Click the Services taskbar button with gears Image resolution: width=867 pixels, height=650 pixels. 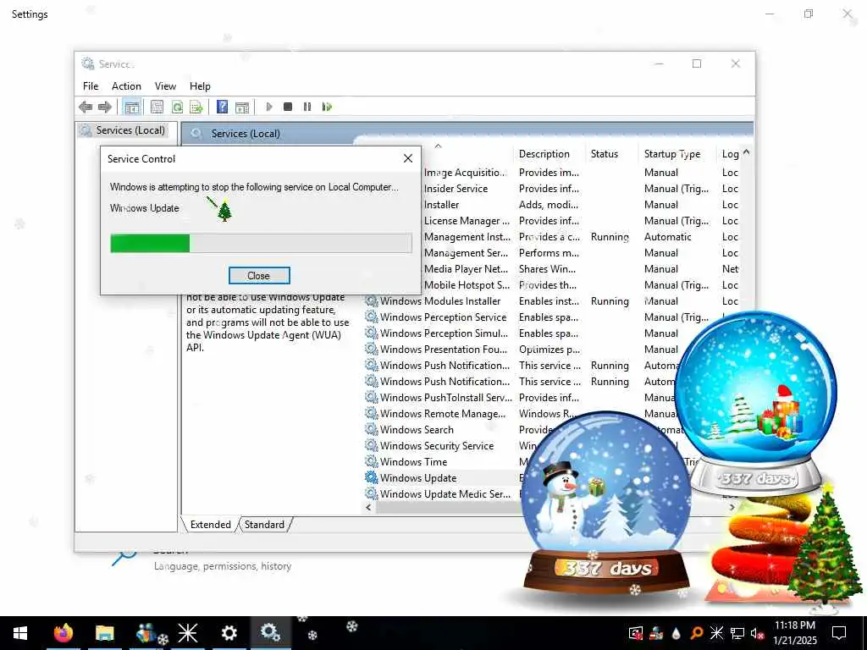point(270,633)
